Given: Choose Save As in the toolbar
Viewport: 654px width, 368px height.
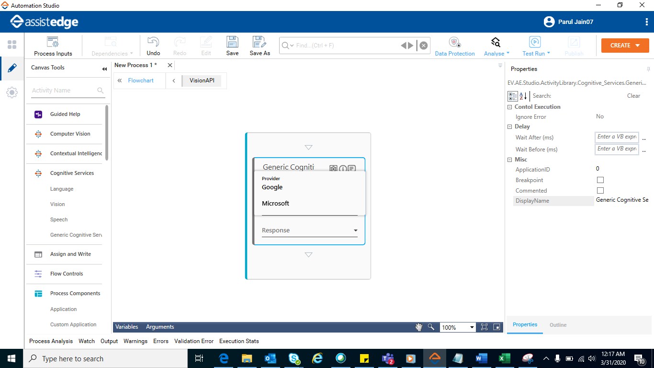Looking at the screenshot, I should (260, 46).
